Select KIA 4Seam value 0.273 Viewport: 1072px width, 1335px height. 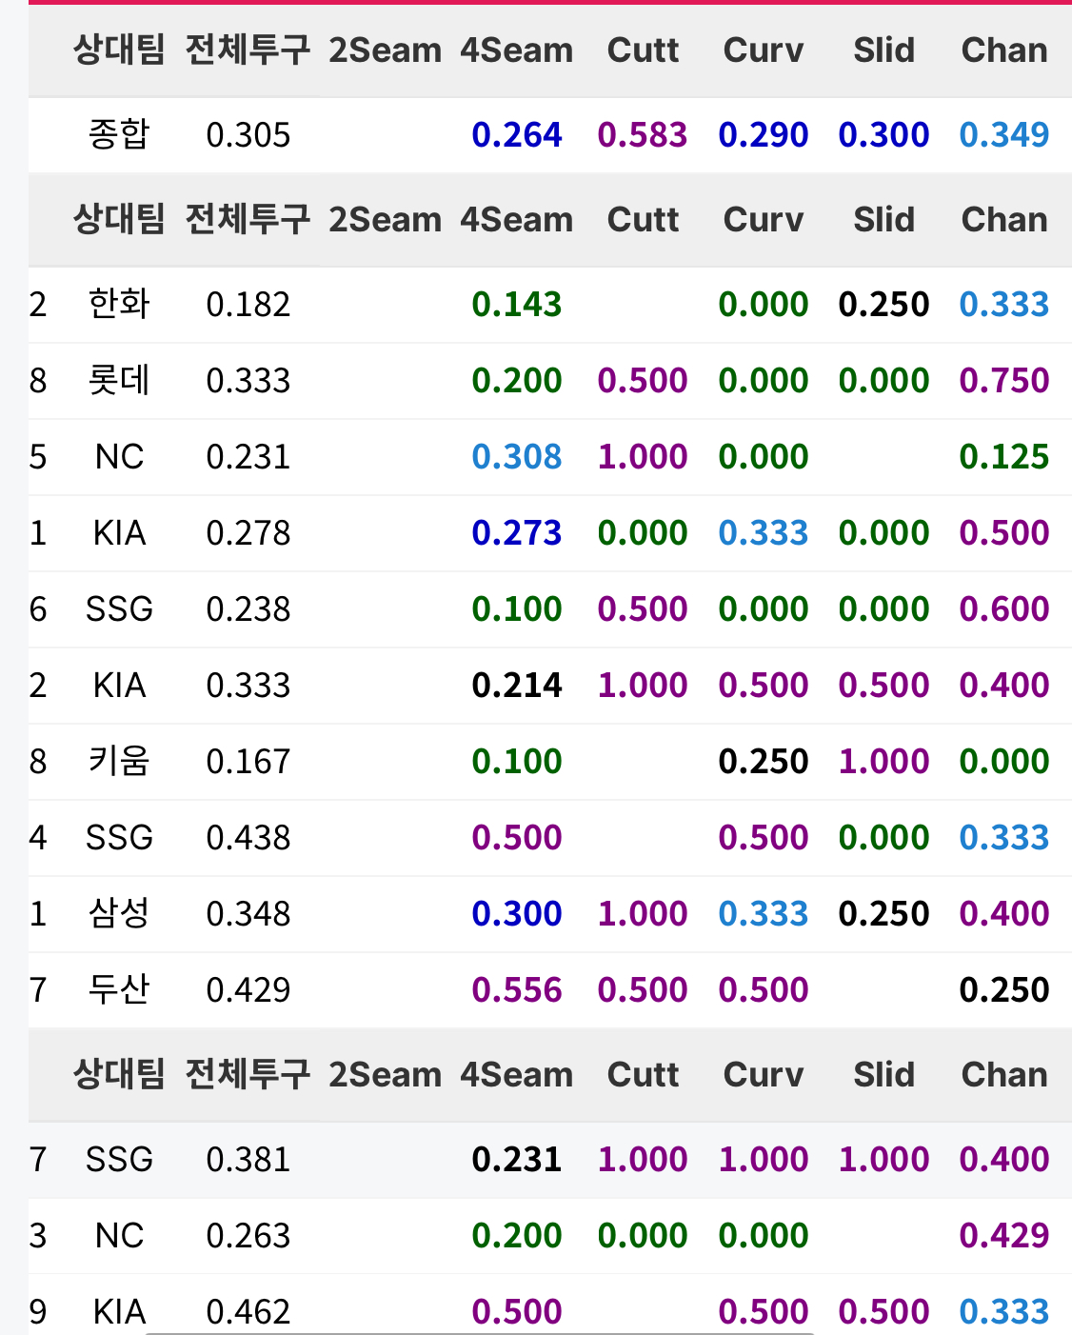click(517, 533)
